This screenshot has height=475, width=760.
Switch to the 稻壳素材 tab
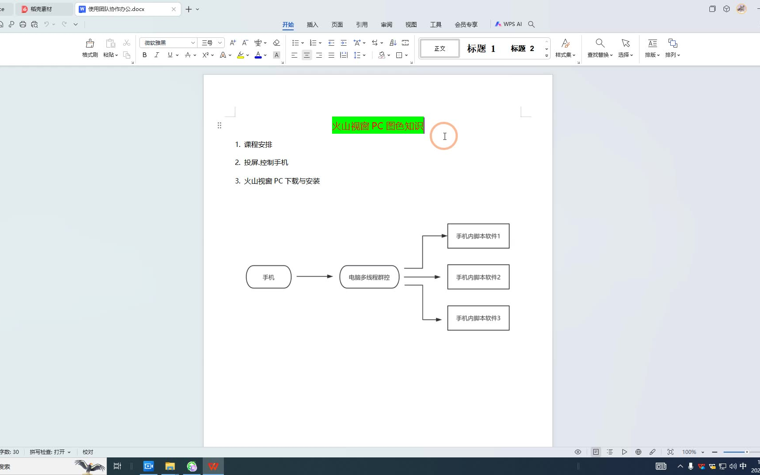click(x=43, y=9)
